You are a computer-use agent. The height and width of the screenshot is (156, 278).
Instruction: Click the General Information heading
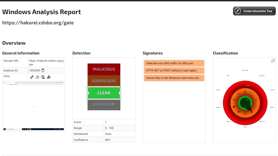[x=21, y=53]
